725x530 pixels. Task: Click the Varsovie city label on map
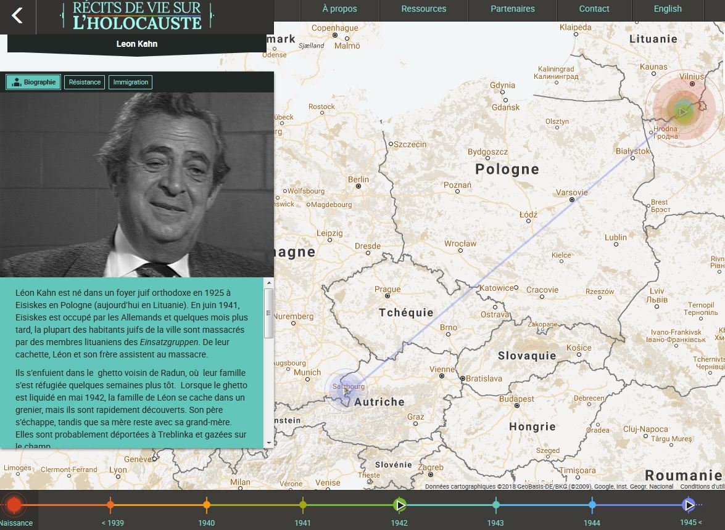(571, 192)
